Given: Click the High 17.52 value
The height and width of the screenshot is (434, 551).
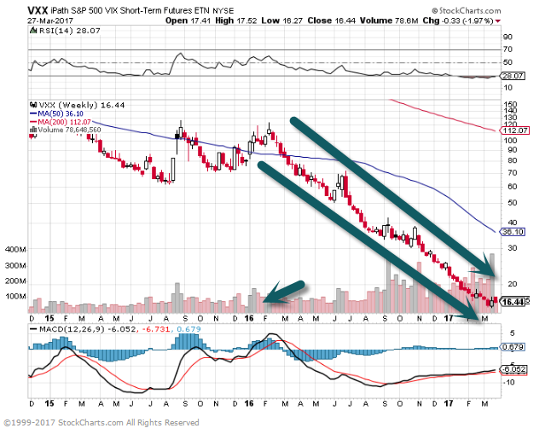Looking at the screenshot, I should 235,20.
